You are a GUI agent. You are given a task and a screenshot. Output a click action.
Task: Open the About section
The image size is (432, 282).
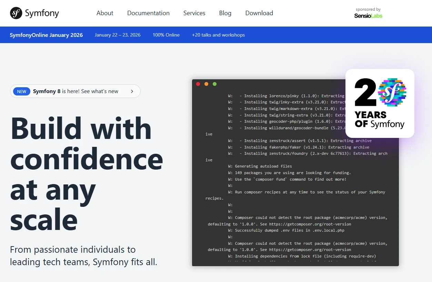point(105,13)
